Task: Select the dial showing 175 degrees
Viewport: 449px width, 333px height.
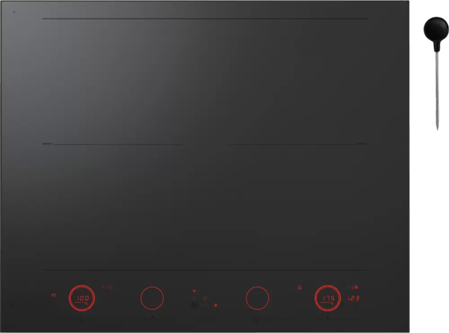Action: point(328,298)
